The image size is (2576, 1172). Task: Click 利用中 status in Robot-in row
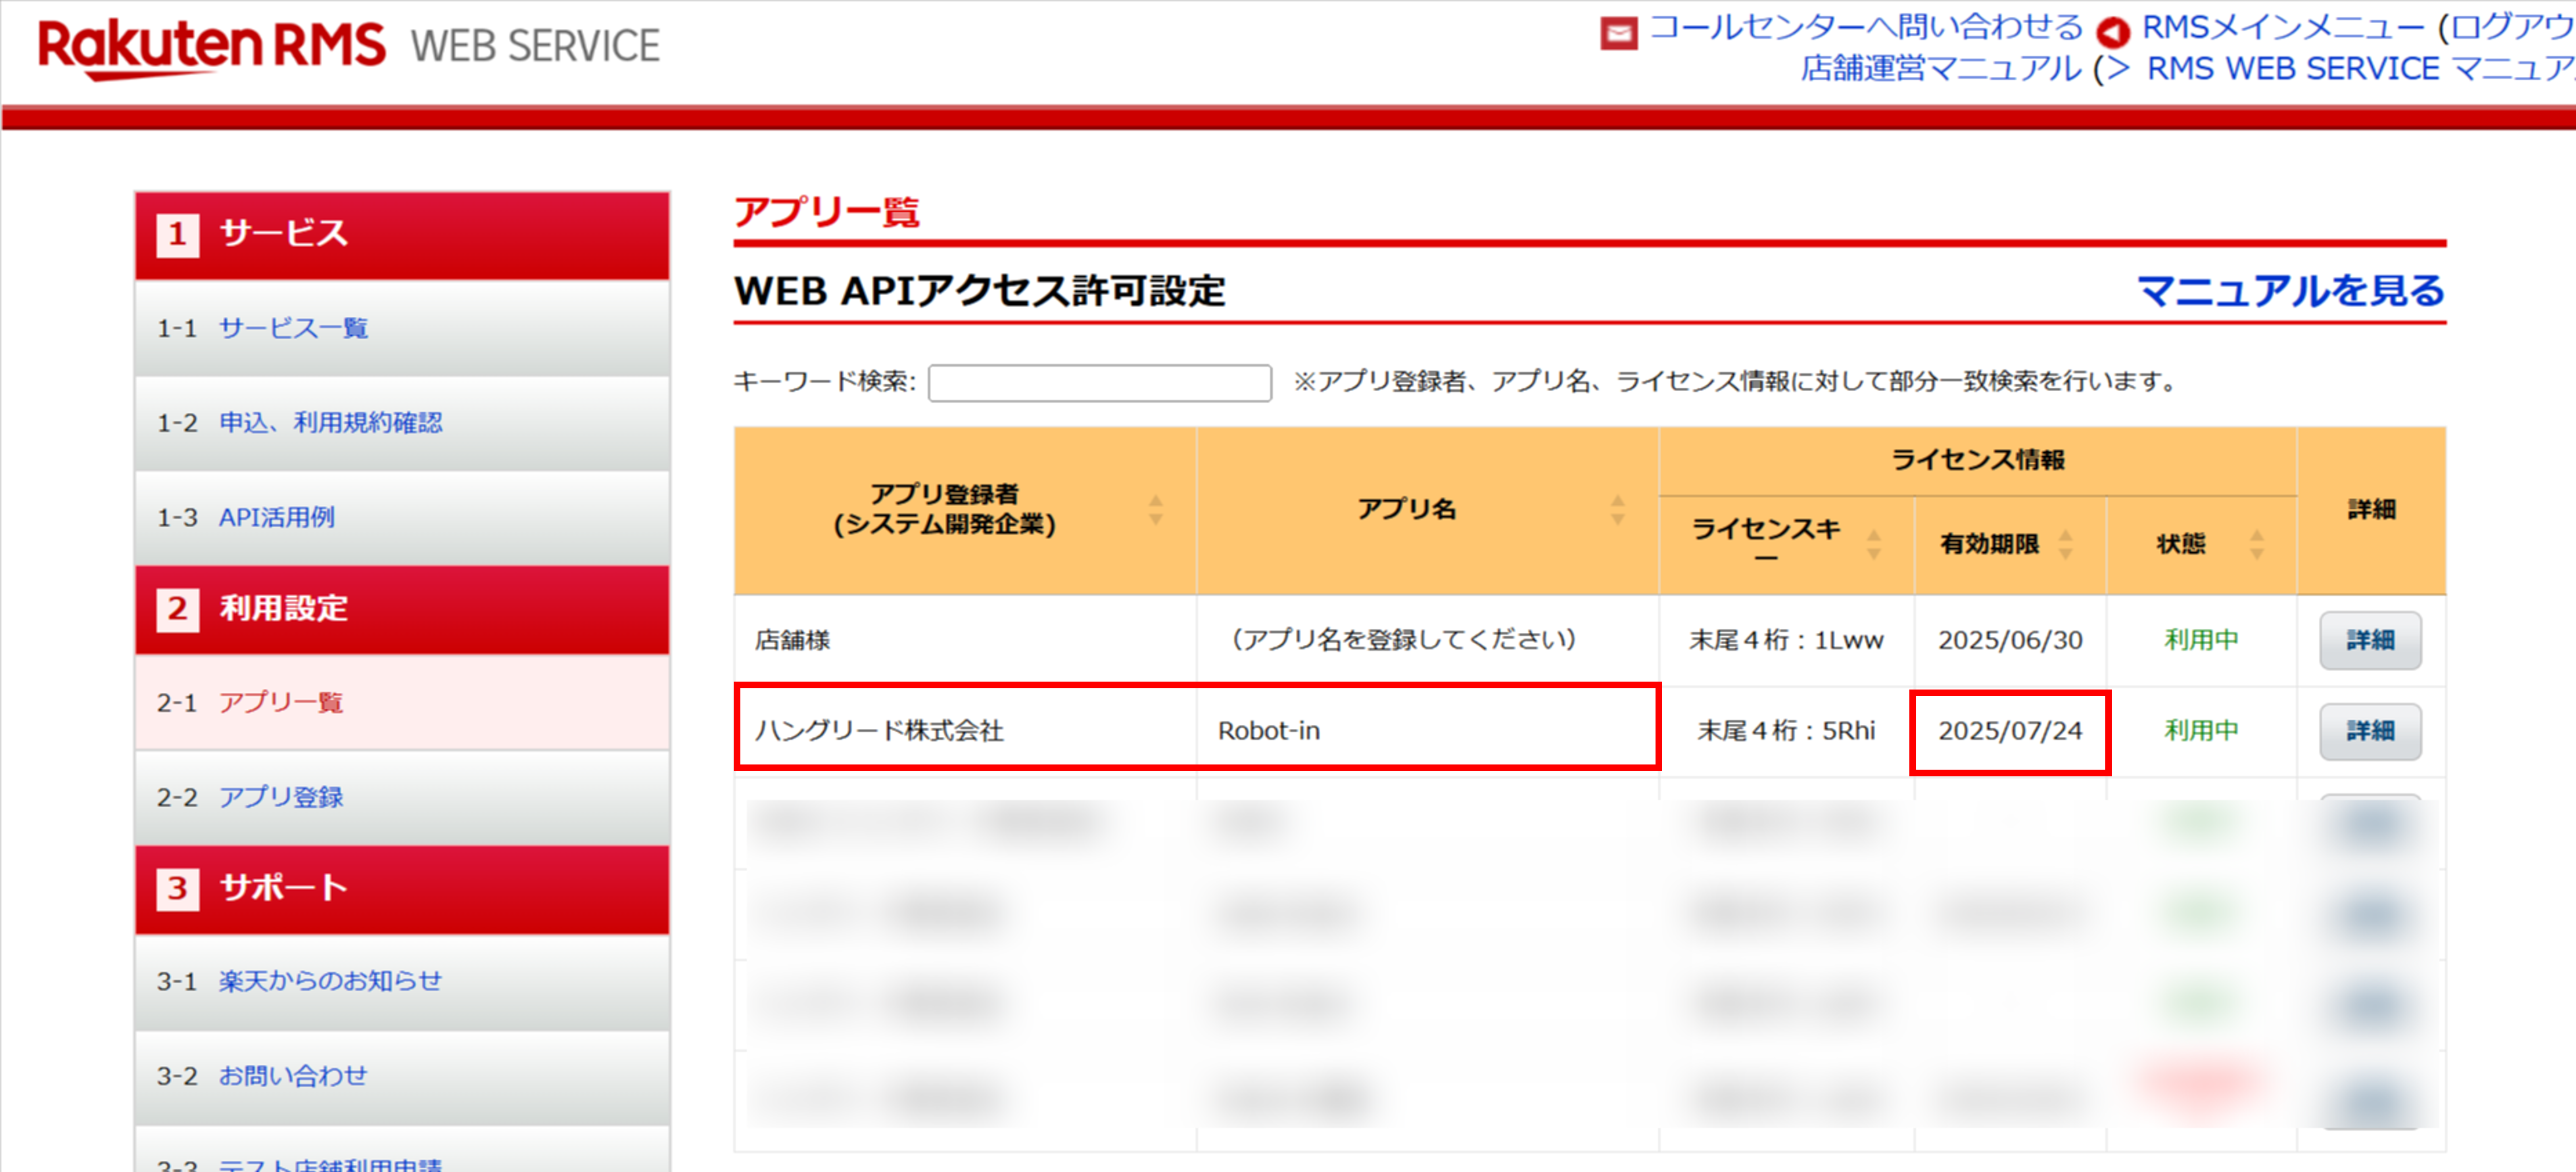(x=2201, y=731)
